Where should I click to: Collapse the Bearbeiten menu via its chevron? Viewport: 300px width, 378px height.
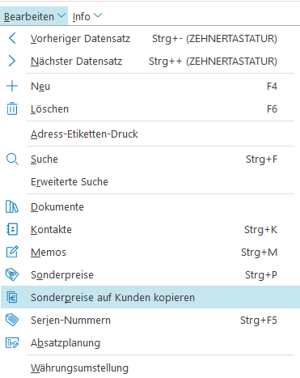pyautogui.click(x=61, y=15)
